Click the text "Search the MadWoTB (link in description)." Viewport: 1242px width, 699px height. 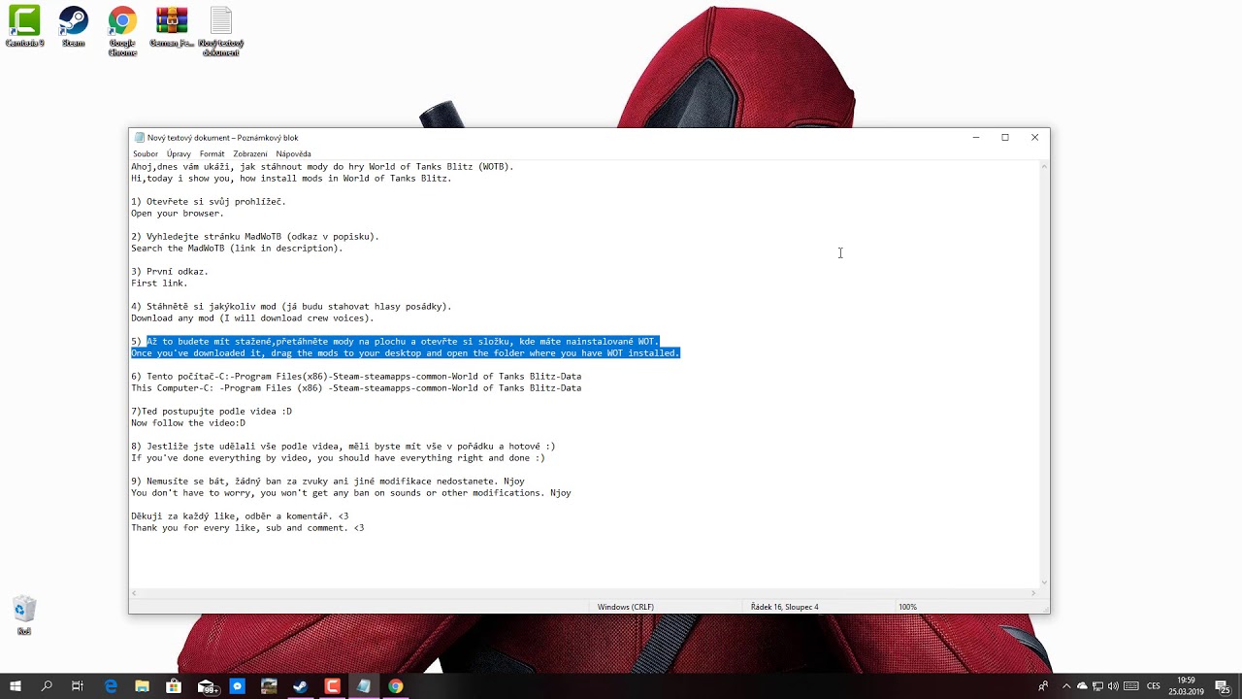[x=237, y=249]
